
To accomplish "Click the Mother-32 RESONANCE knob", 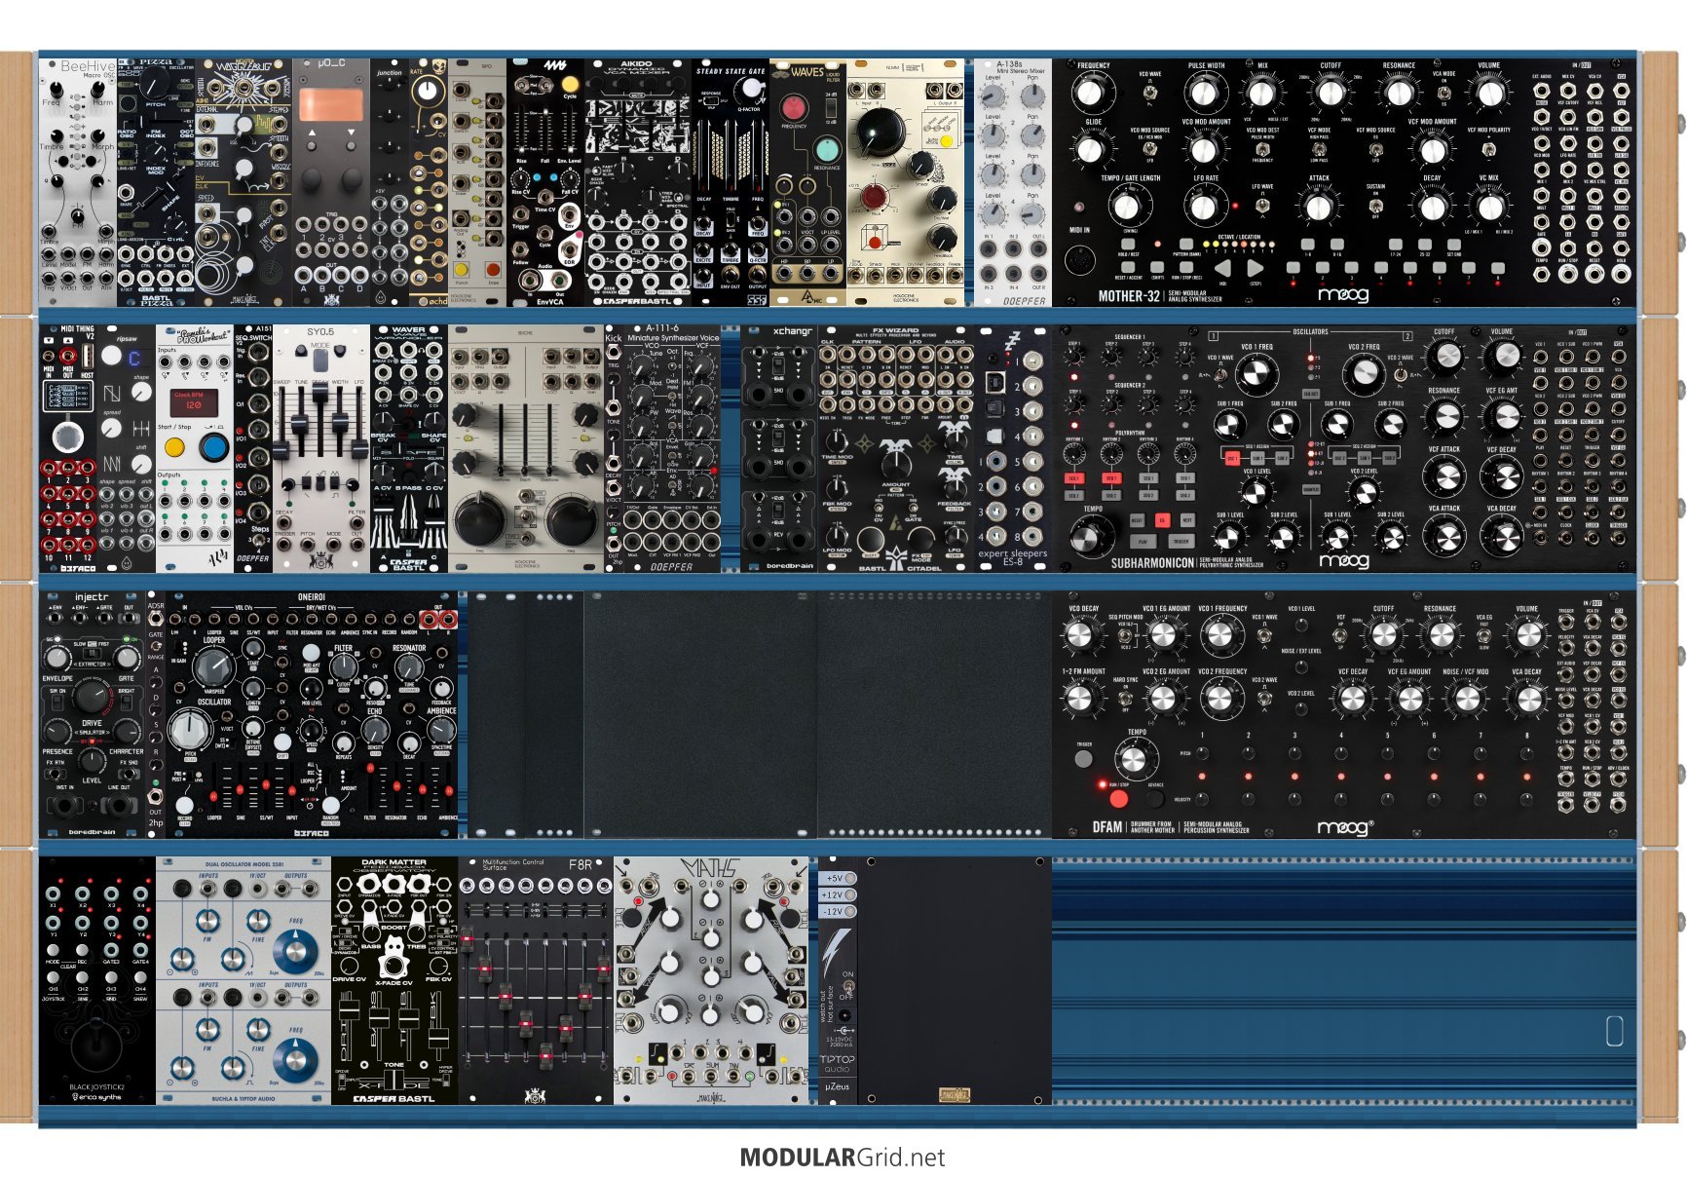I will coord(1399,94).
